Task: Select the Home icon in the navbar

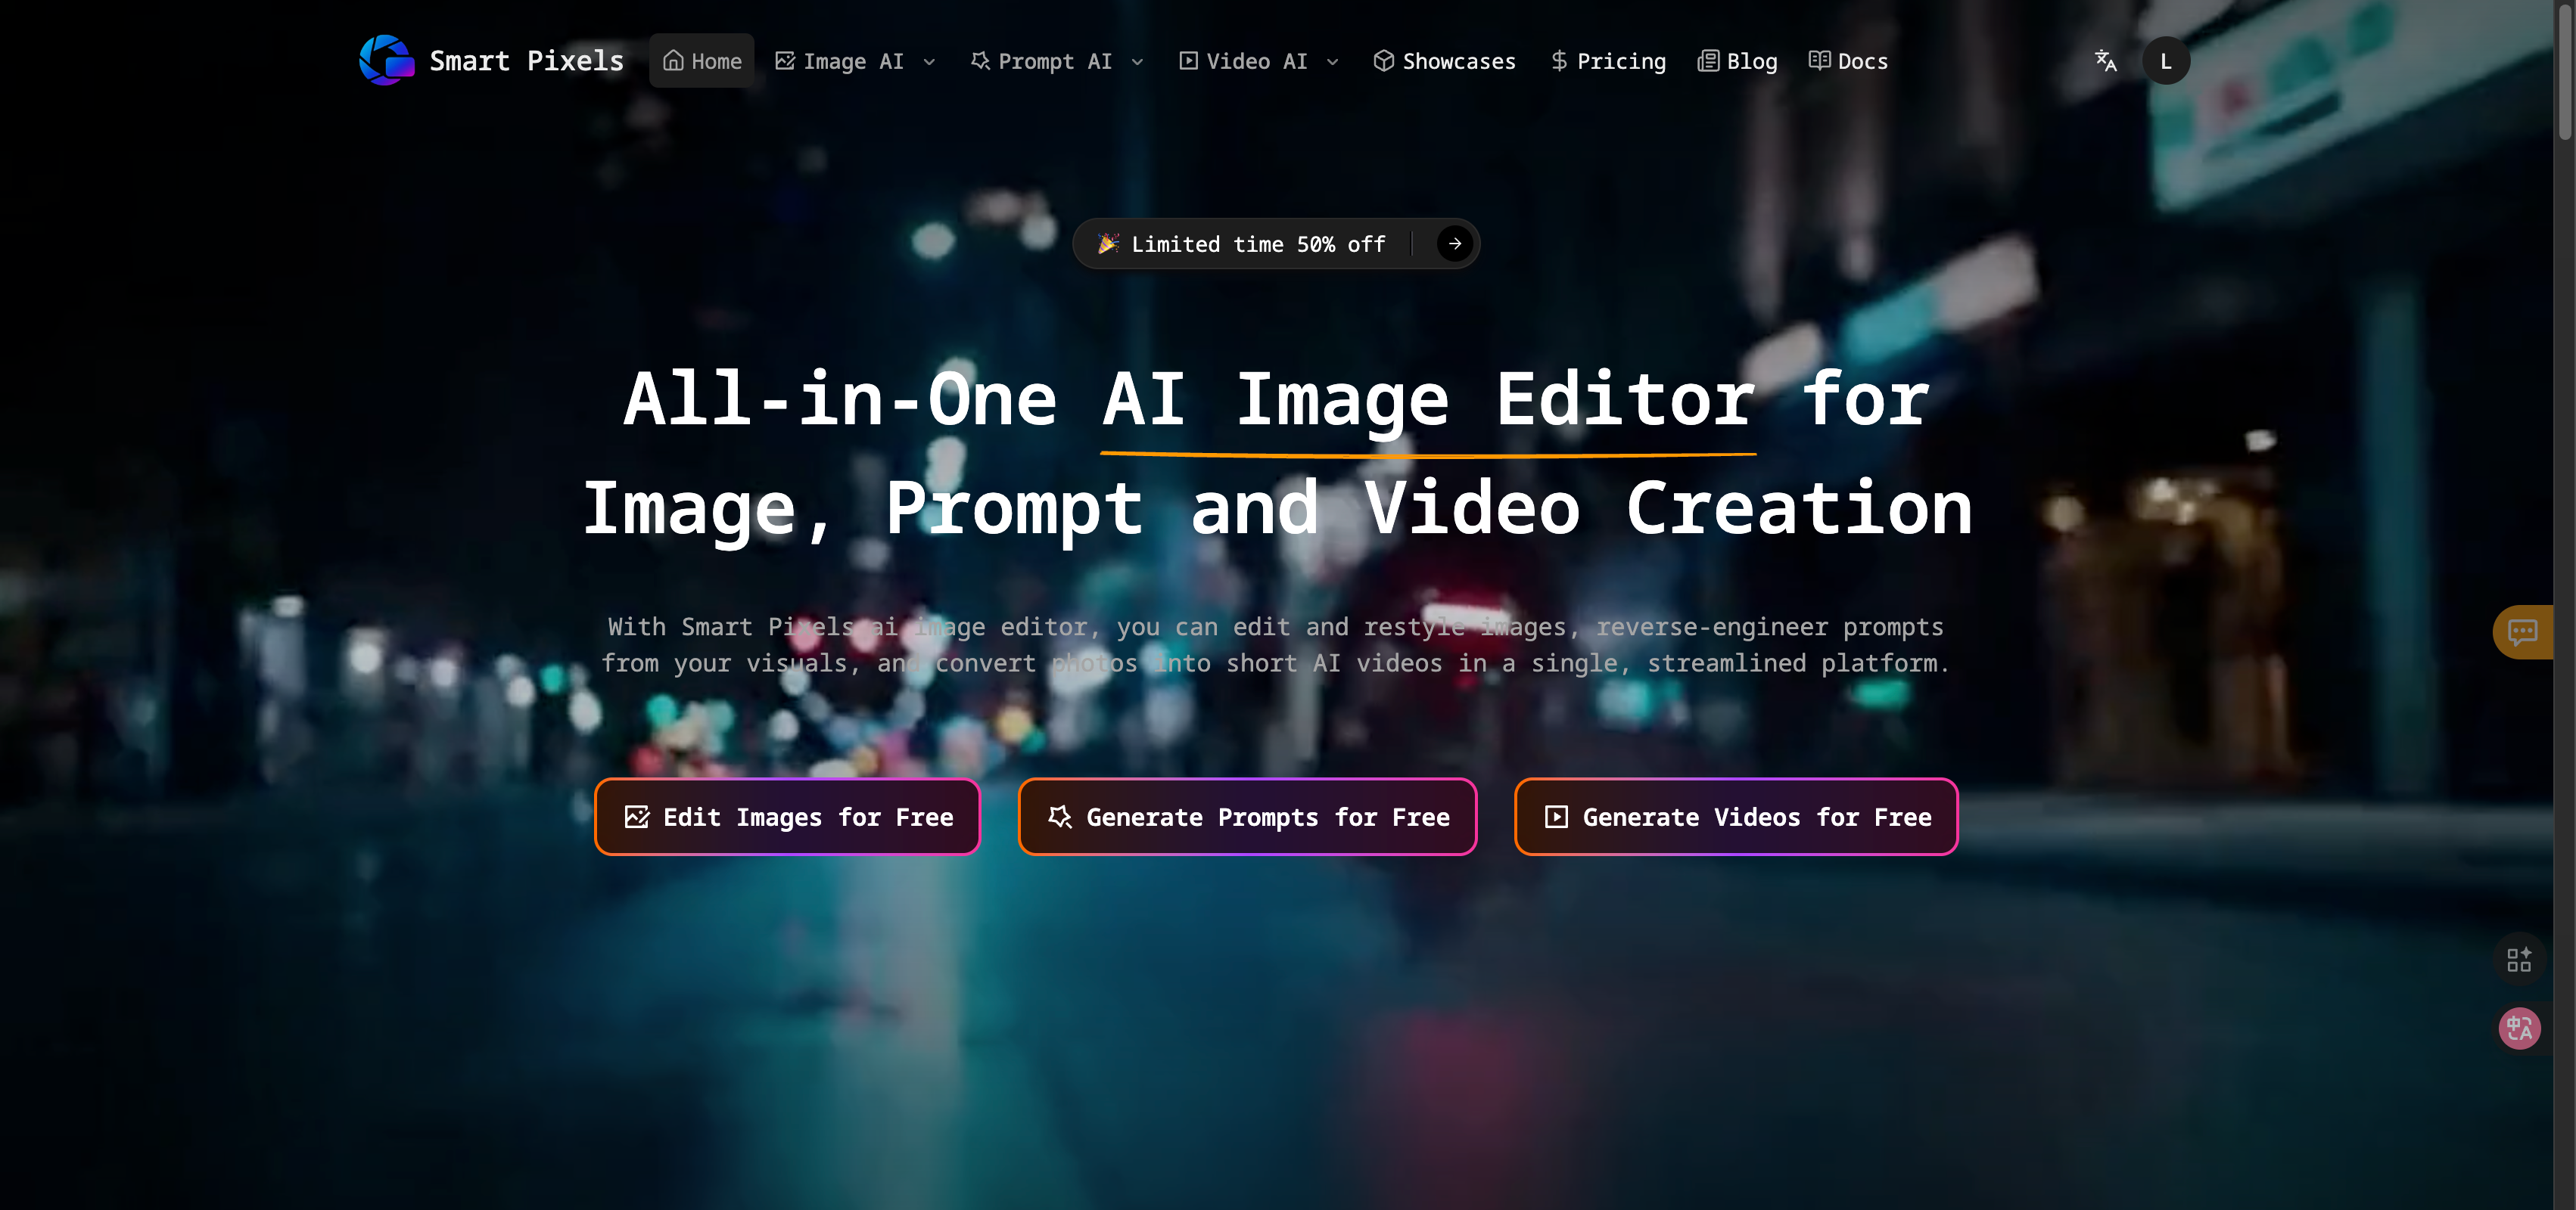Action: click(673, 61)
